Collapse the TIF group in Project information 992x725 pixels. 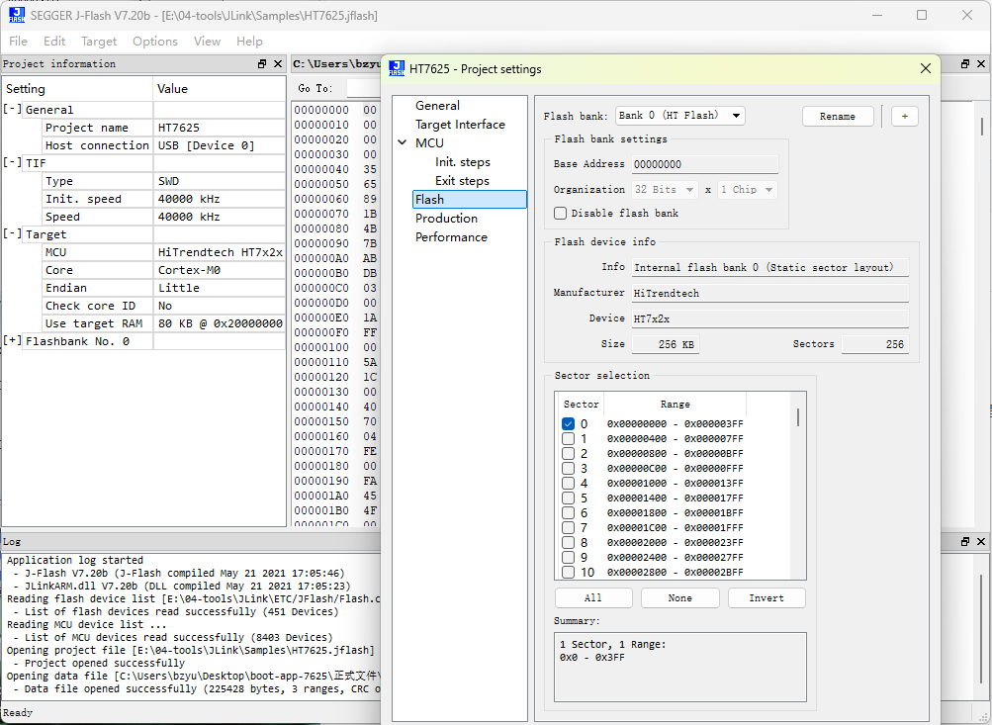(12, 162)
